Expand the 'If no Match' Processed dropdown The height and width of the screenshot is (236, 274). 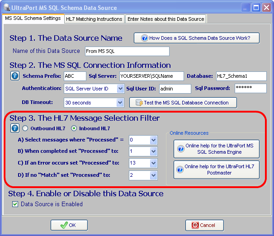click(x=153, y=175)
